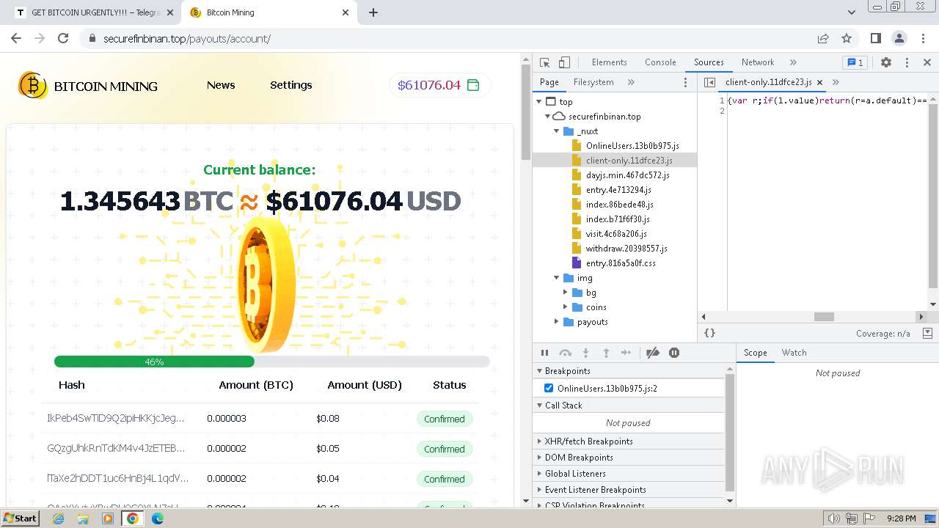Switch to the Network tab
939x528 pixels.
pos(758,62)
